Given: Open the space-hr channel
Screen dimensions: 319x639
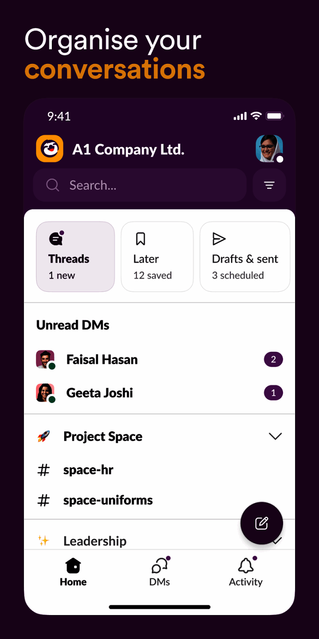Looking at the screenshot, I should click(88, 469).
